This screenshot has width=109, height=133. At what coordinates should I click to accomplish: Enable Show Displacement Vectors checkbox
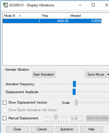click(x=5, y=102)
